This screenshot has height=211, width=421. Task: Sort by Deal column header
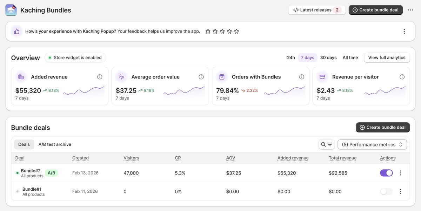(20, 158)
